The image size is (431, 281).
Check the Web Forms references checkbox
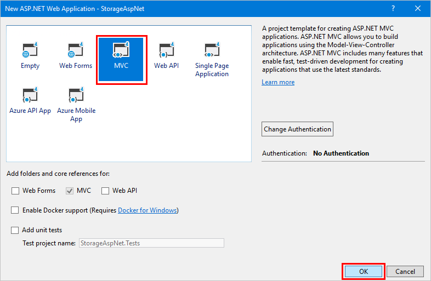(x=15, y=191)
